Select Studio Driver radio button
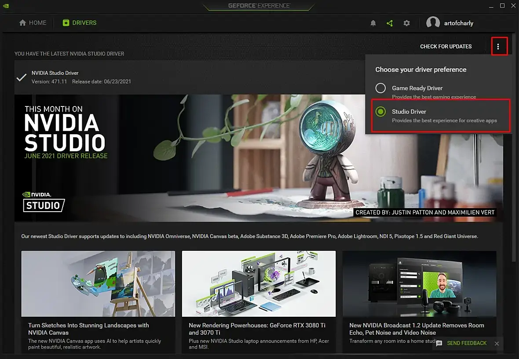Viewport: 519px width, 359px height. [380, 112]
